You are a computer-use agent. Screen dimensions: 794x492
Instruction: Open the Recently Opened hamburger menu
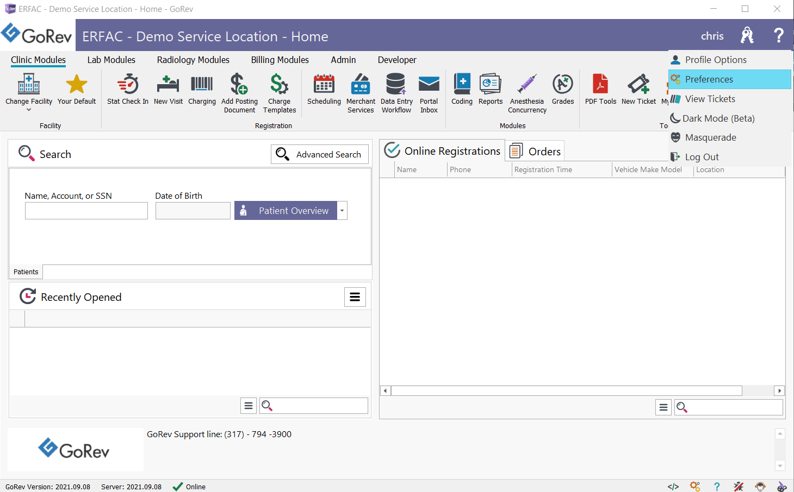click(355, 297)
